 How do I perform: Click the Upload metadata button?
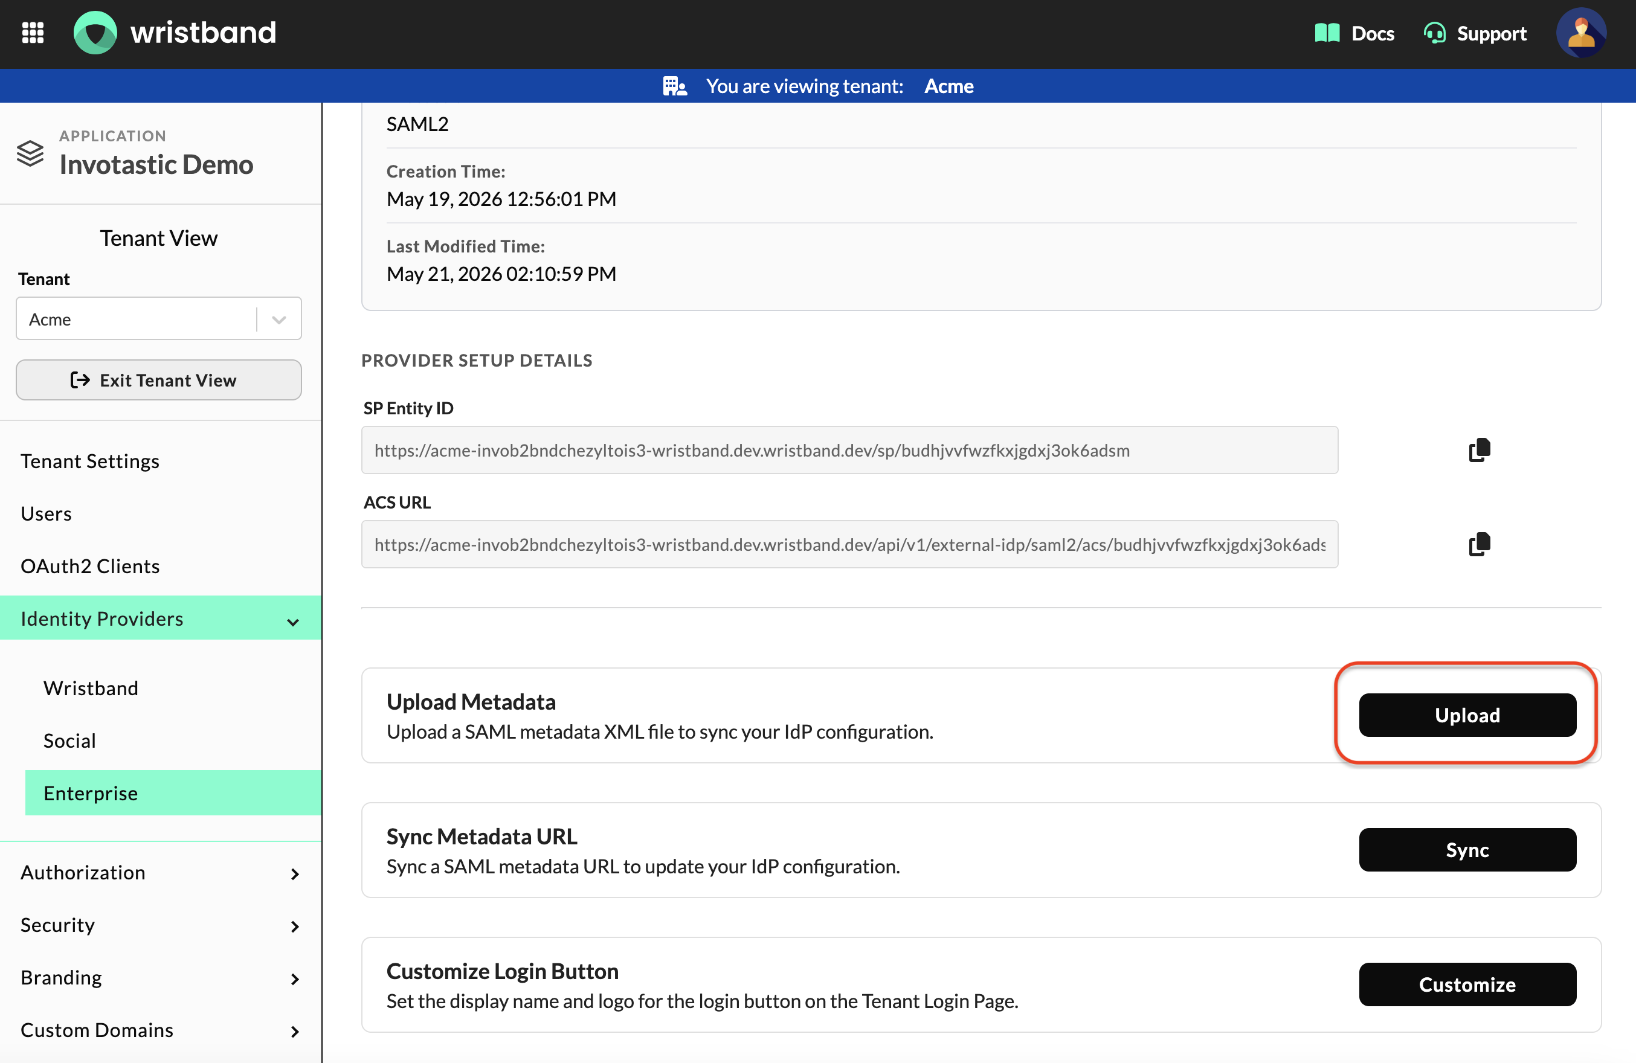1467,715
